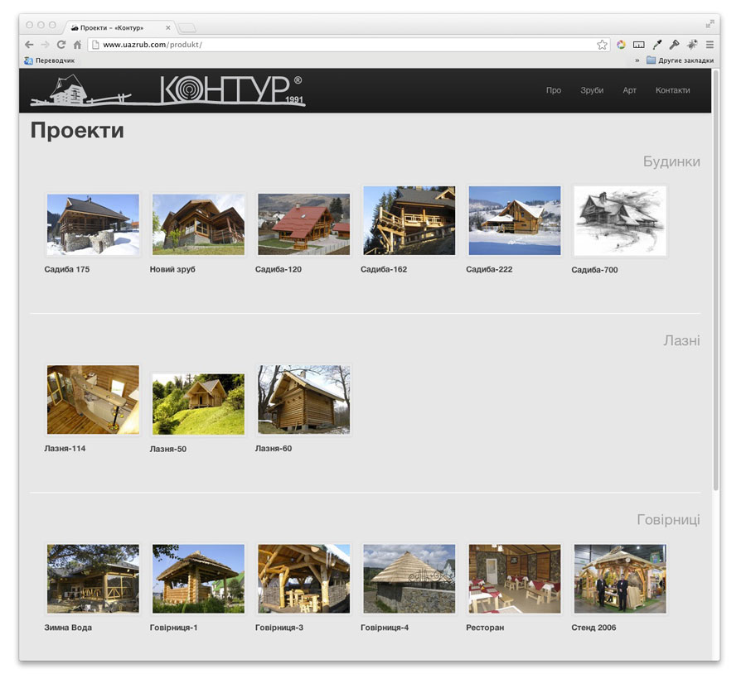This screenshot has height=693, width=746.
Task: Open the Chrome hamburger menu
Action: [710, 45]
